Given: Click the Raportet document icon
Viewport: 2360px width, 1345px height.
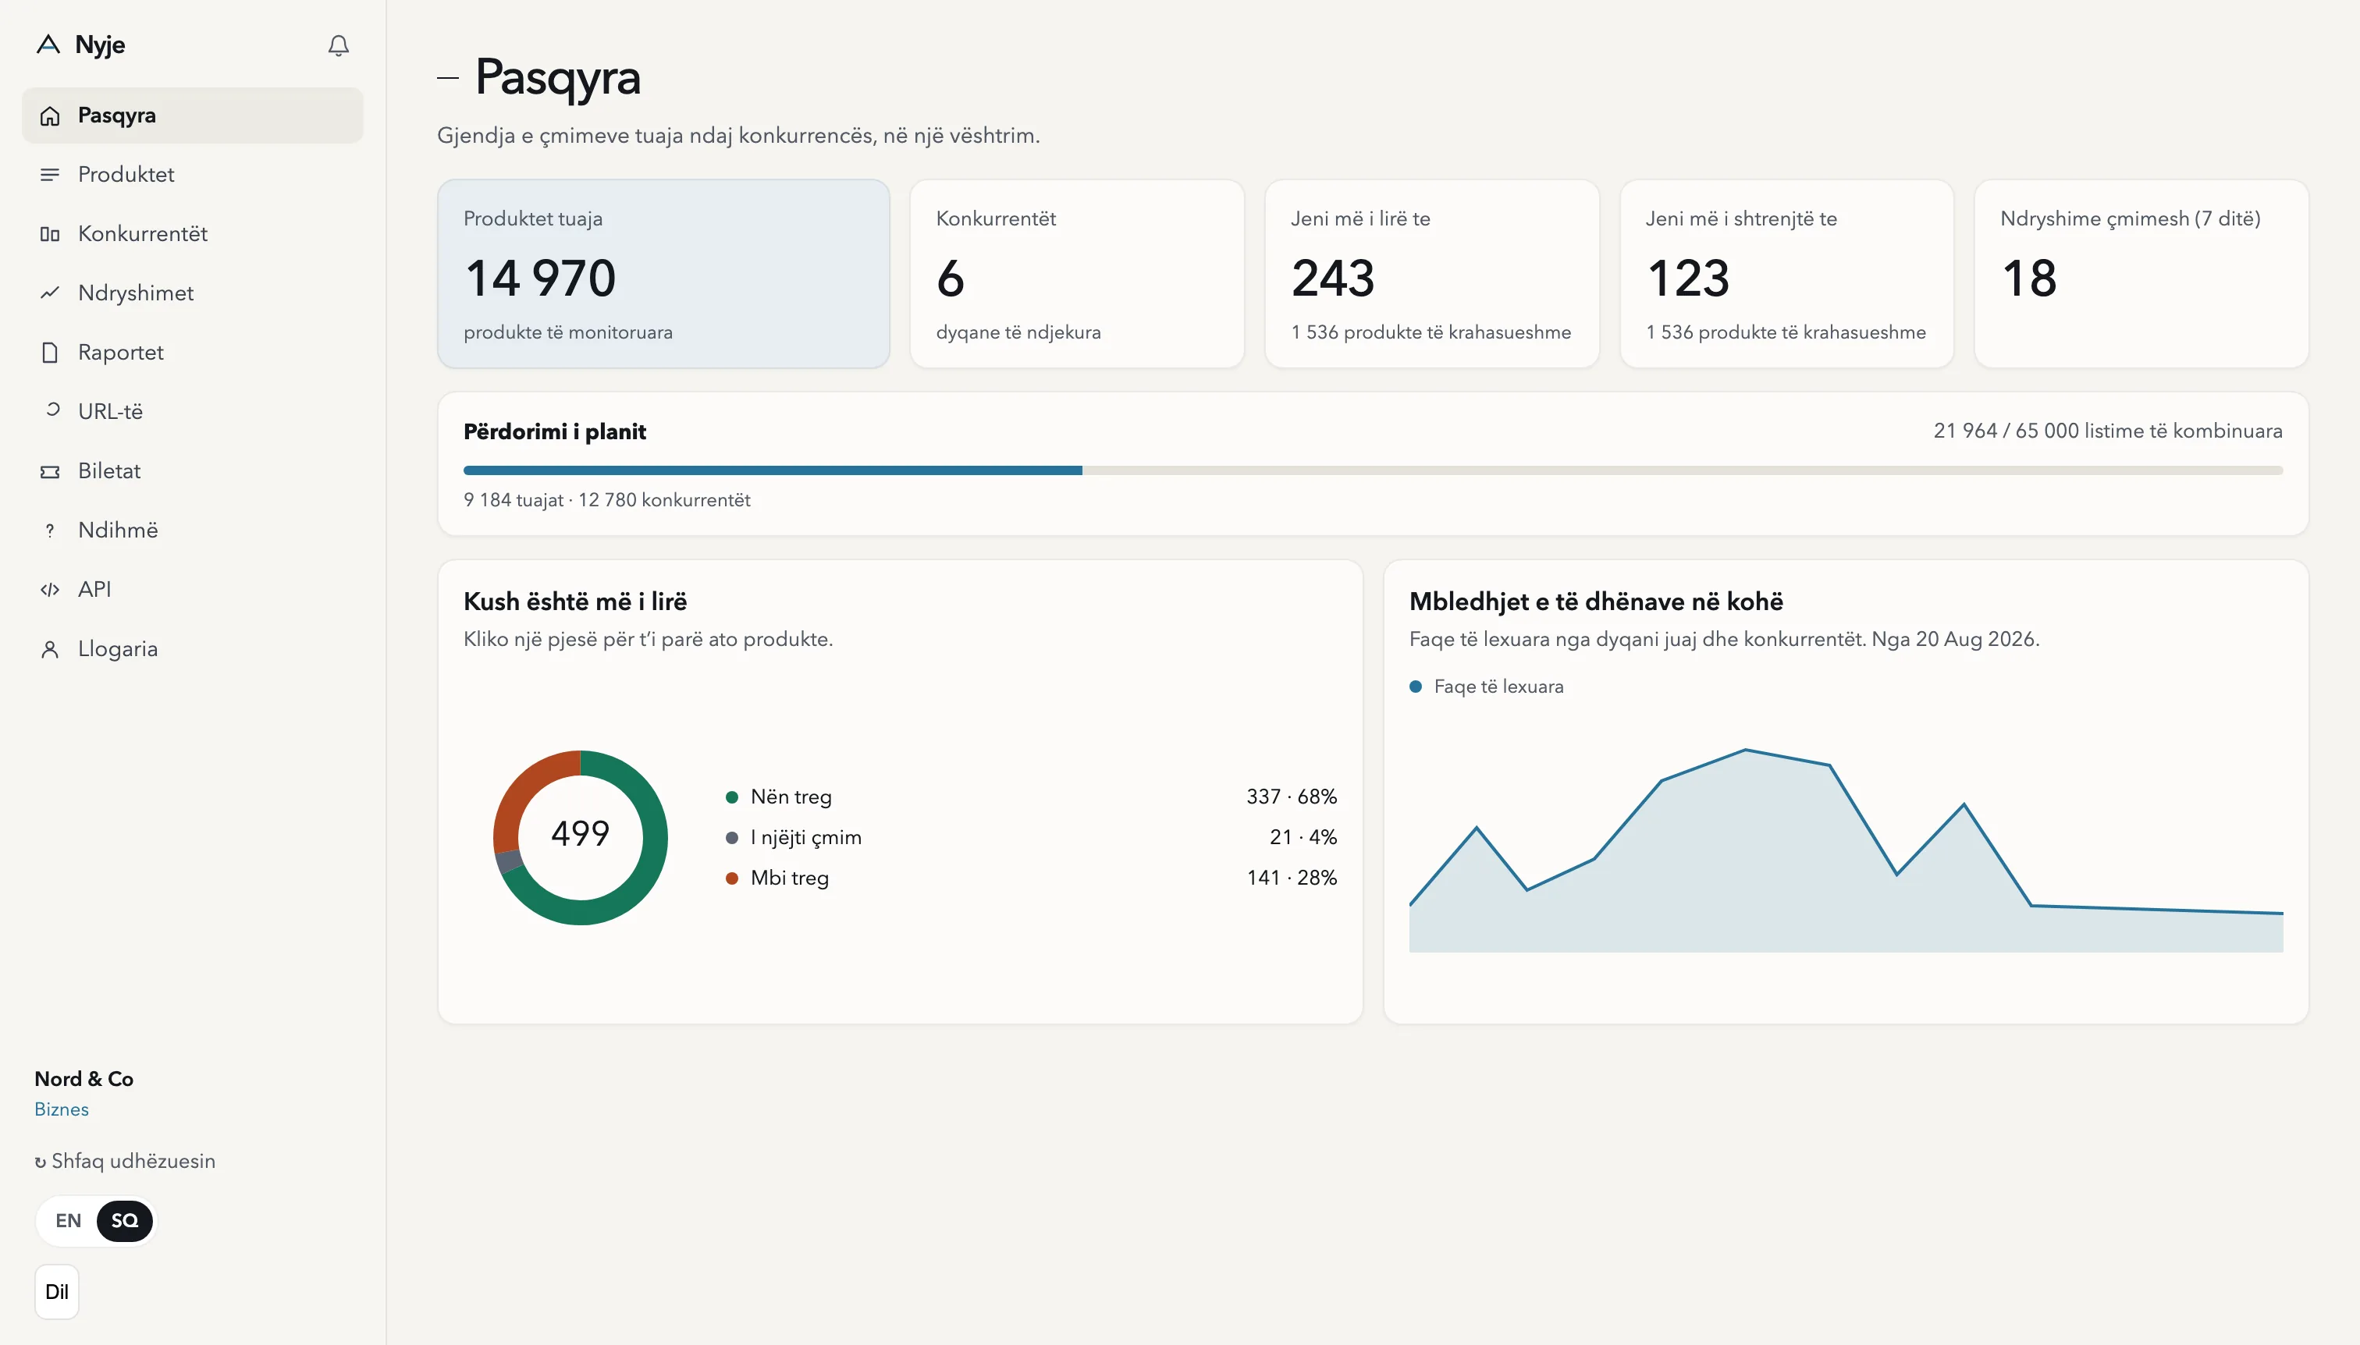Looking at the screenshot, I should pyautogui.click(x=50, y=352).
